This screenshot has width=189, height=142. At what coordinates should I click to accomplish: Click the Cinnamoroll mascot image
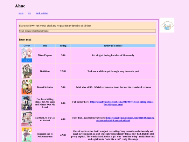tap(167, 25)
